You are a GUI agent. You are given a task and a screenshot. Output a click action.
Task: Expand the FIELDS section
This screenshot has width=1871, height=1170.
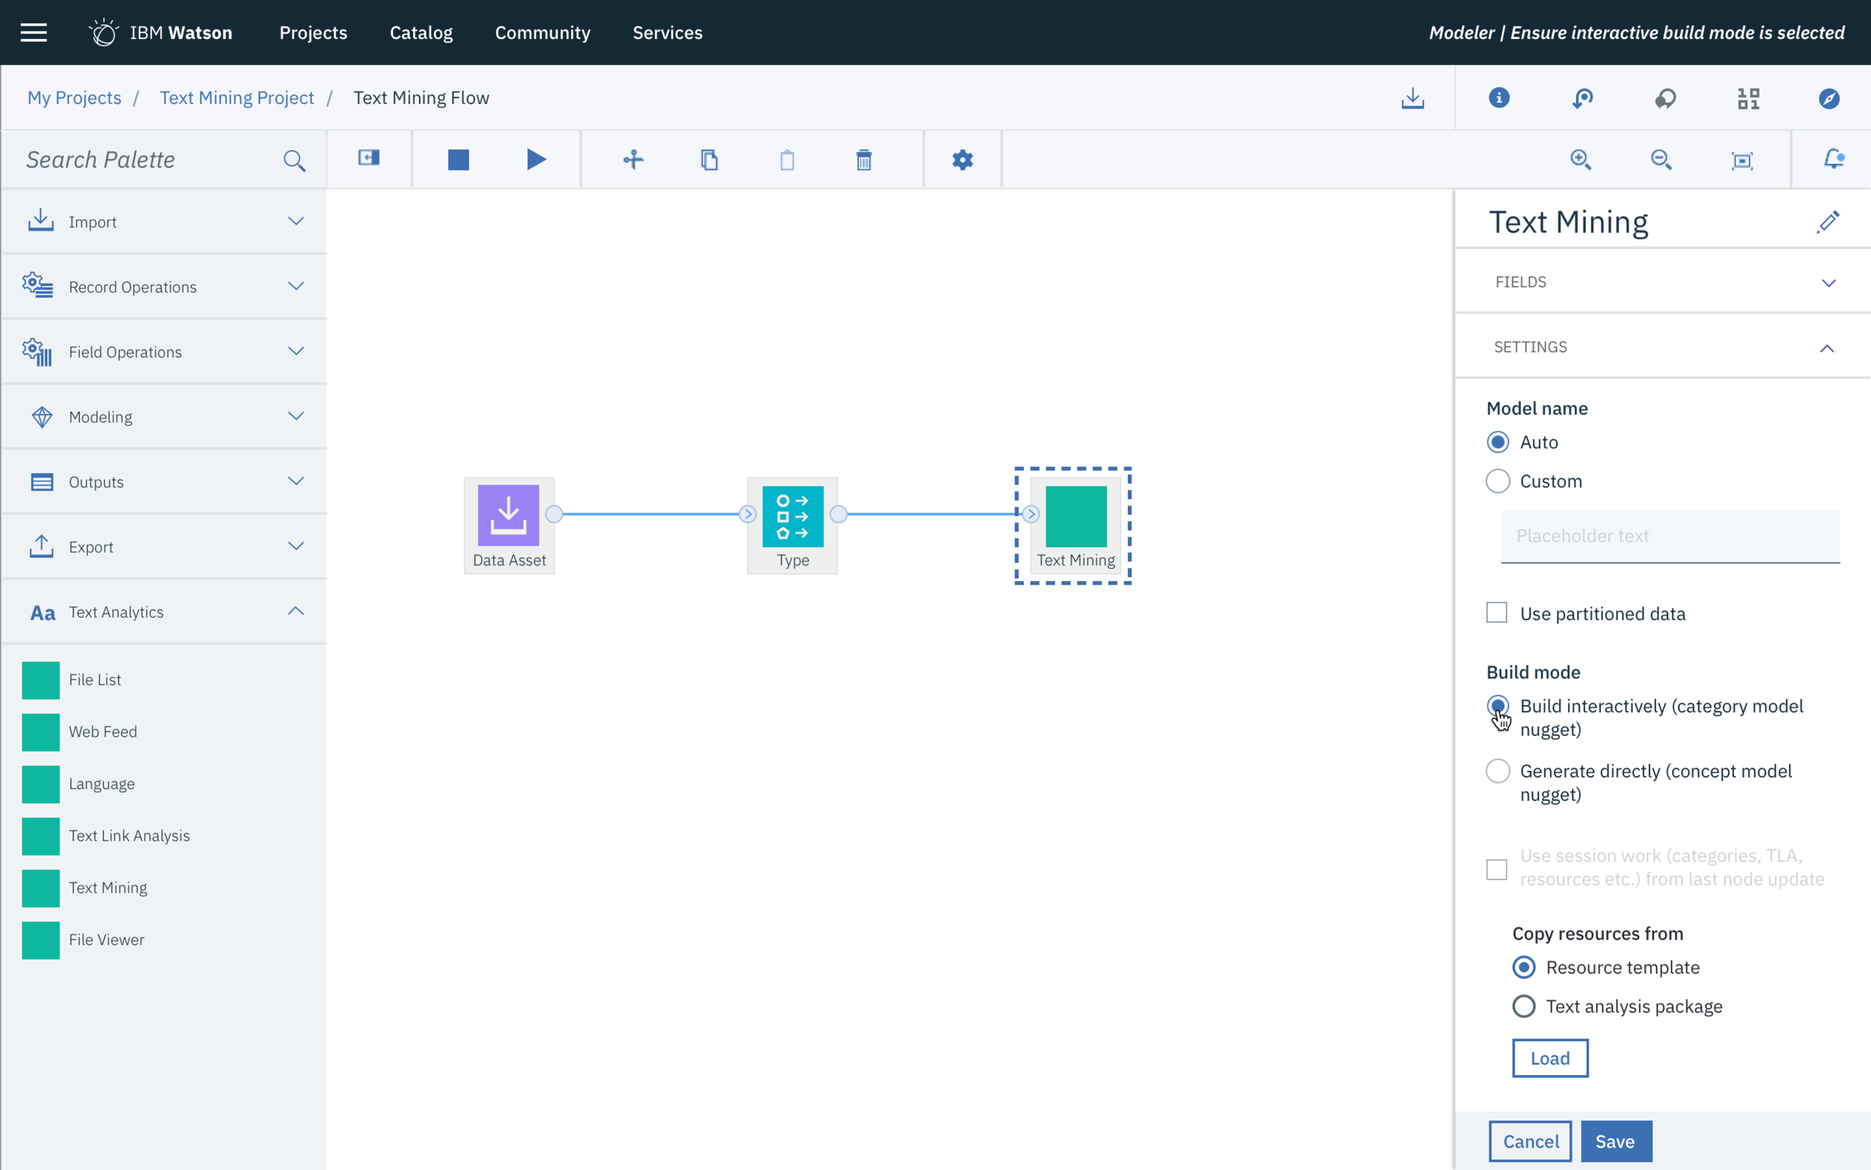pos(1663,281)
